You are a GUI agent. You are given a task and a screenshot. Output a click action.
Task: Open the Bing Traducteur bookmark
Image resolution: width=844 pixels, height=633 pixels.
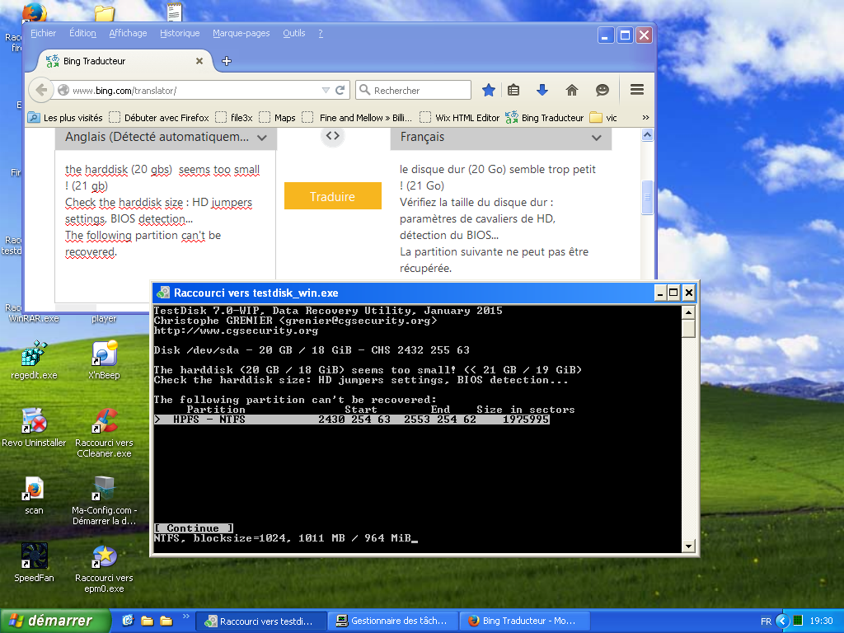(545, 117)
